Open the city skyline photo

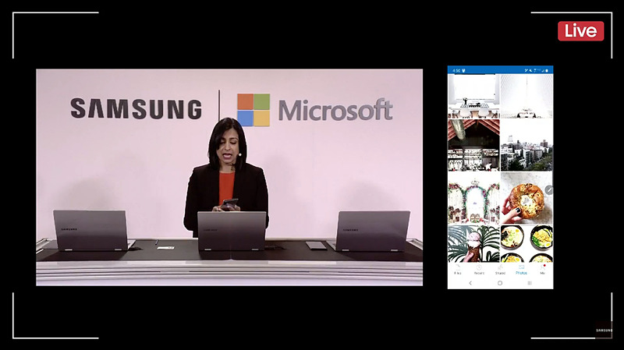pyautogui.click(x=526, y=145)
